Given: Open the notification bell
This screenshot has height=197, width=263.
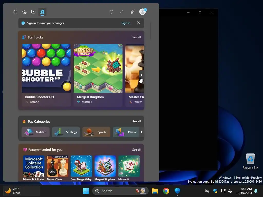Looking at the screenshot, I should tap(256, 191).
